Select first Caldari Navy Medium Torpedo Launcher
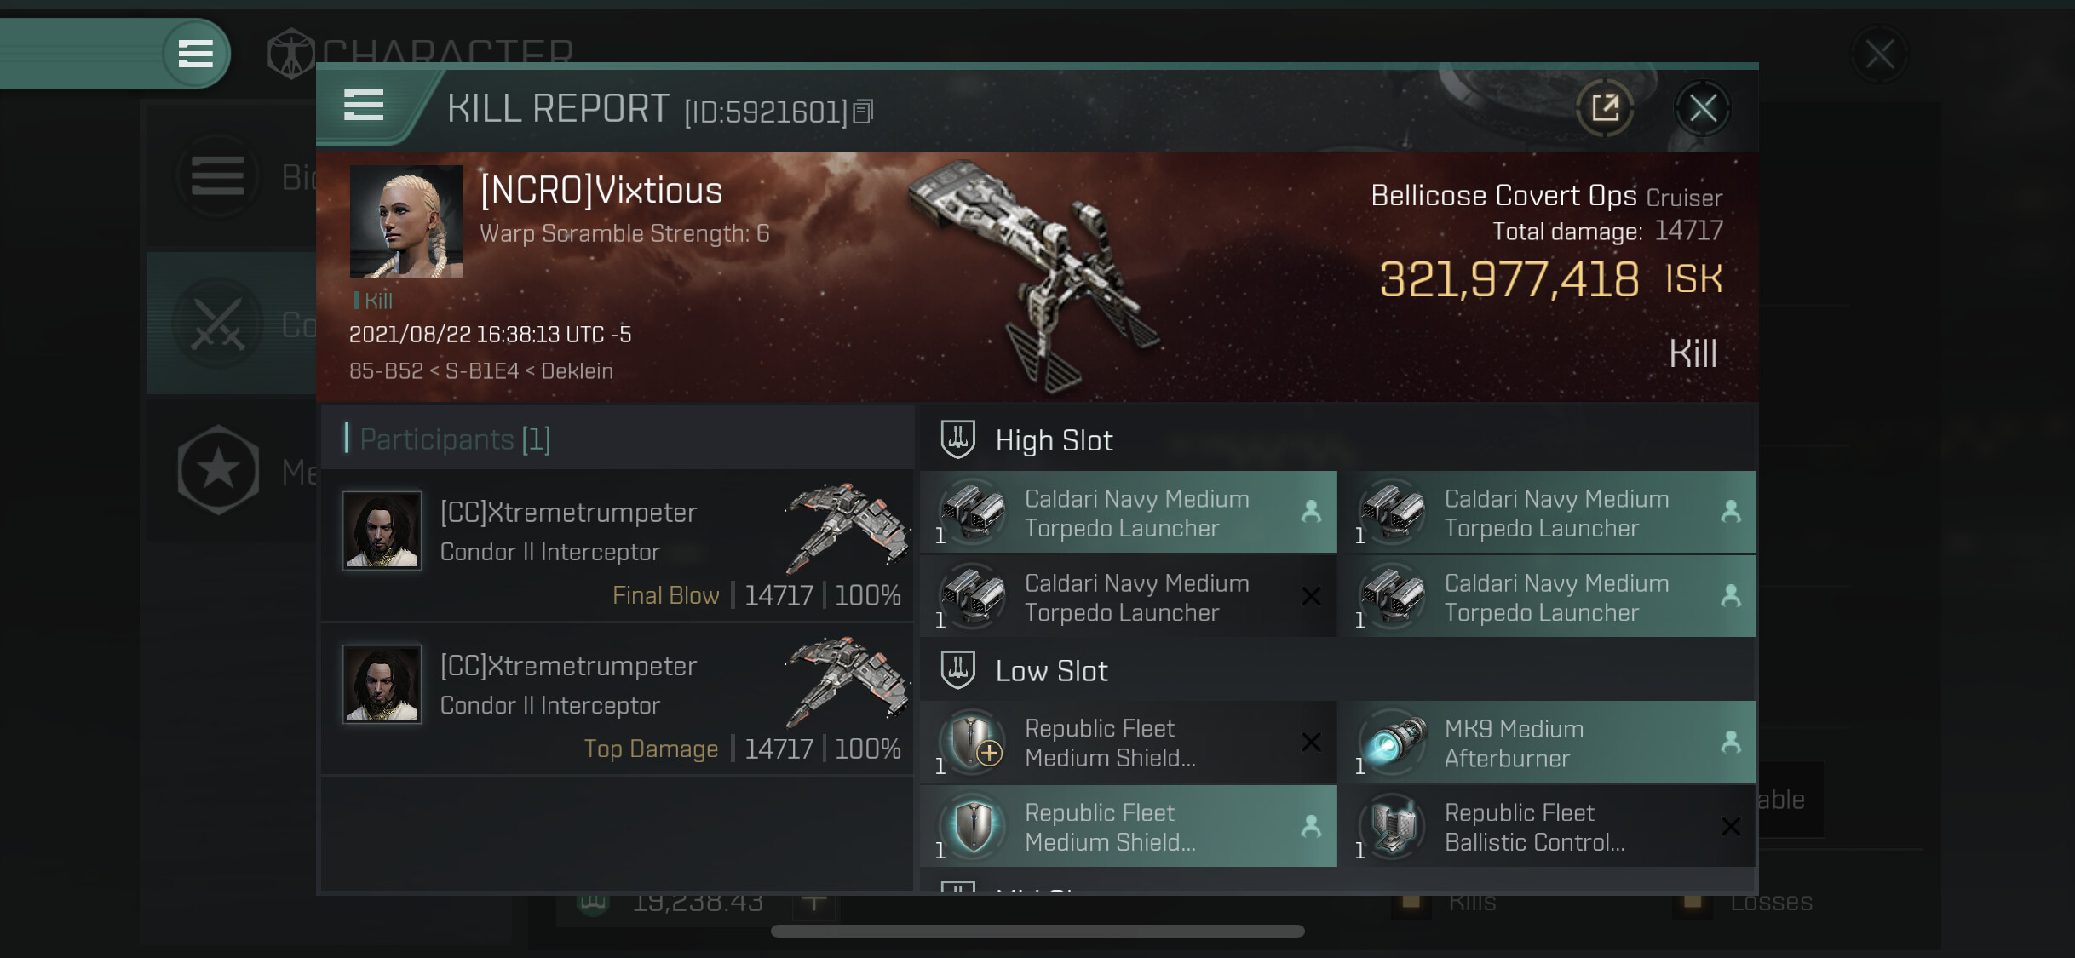The image size is (2075, 958). (1128, 512)
